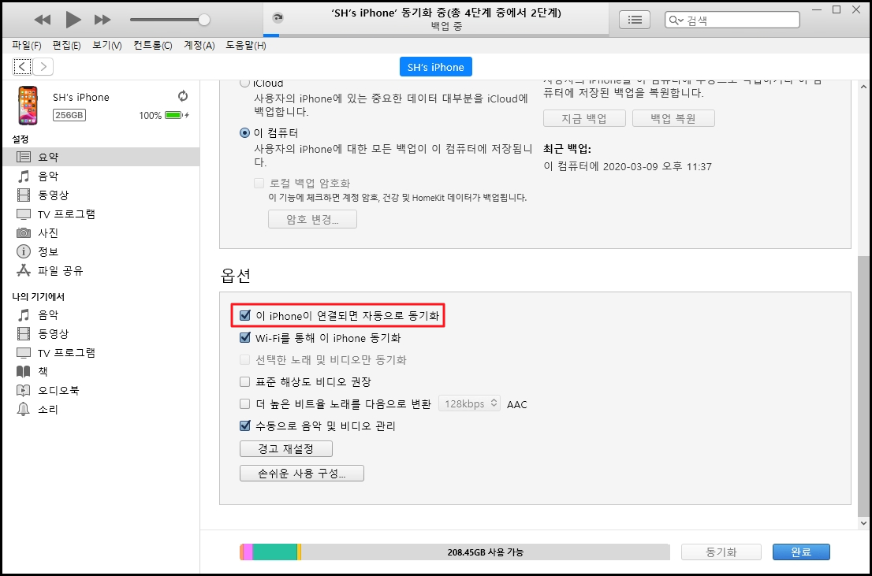Image resolution: width=872 pixels, height=576 pixels.
Task: Toggle the 로컬 백업 암호화 checkbox
Action: click(259, 183)
